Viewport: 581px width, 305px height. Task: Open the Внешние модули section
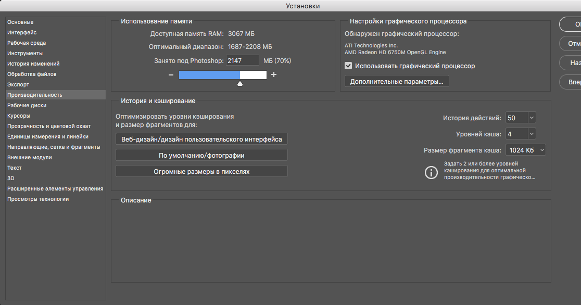pos(29,158)
